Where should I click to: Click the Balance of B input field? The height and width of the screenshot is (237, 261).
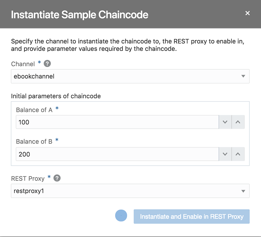pyautogui.click(x=117, y=154)
